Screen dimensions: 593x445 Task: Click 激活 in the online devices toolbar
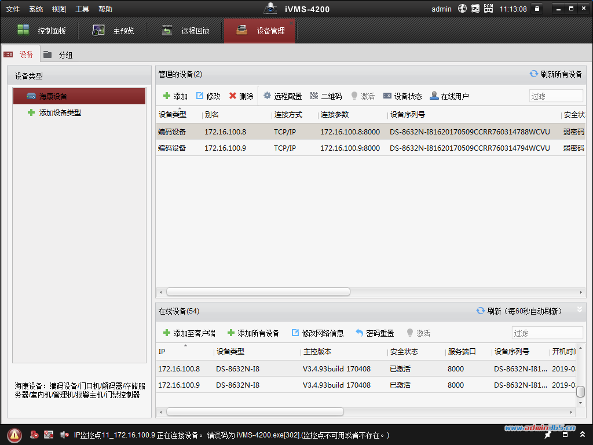point(418,333)
